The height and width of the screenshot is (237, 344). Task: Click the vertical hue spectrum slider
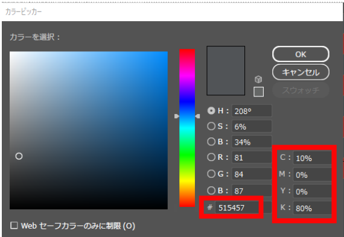coord(187,128)
